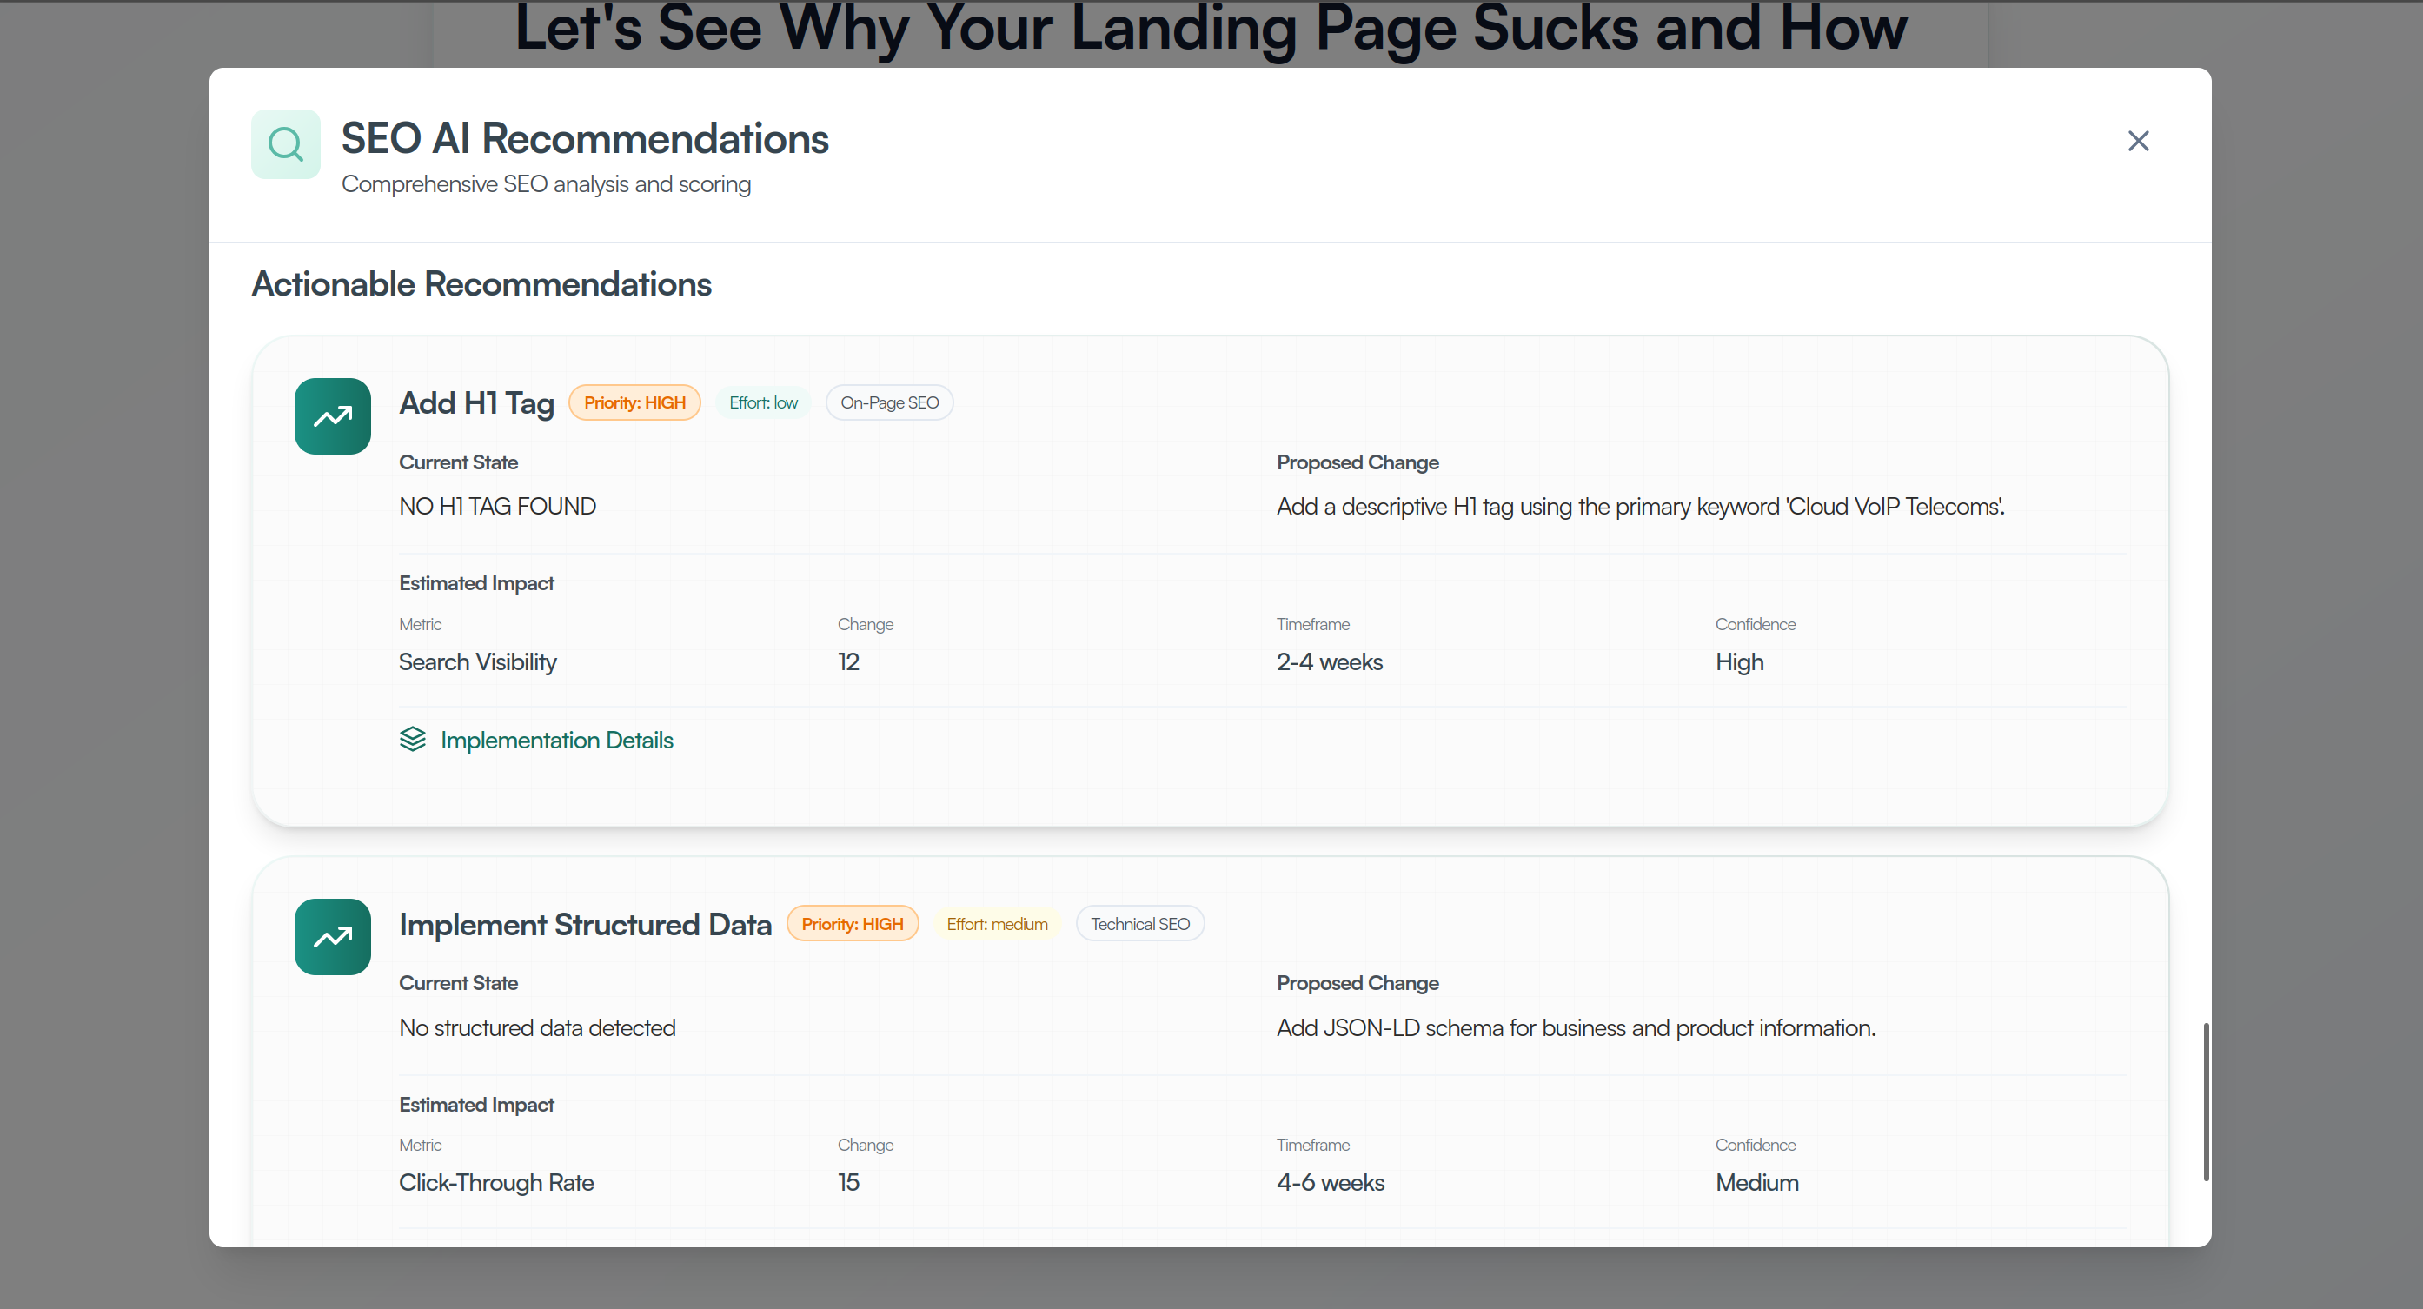The image size is (2423, 1309).
Task: Select the Actionable Recommendations heading
Action: pyautogui.click(x=481, y=283)
